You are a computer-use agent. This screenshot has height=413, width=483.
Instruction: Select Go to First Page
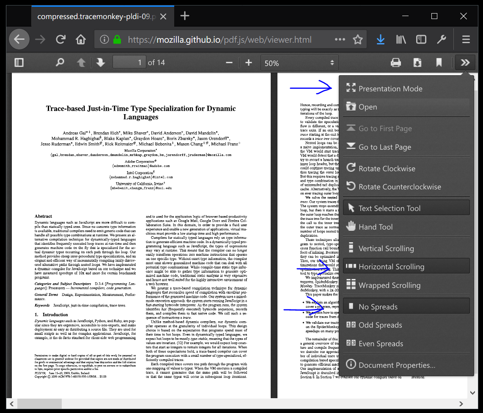[406, 129]
